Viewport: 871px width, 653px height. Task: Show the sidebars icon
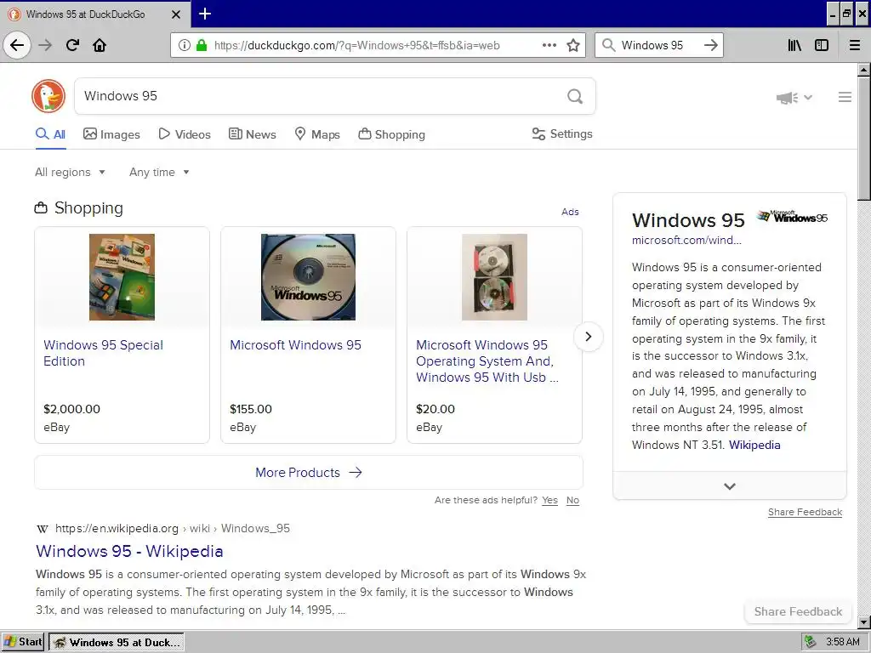(822, 45)
